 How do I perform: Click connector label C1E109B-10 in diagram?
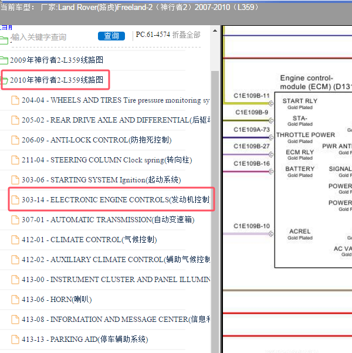[x=252, y=226]
